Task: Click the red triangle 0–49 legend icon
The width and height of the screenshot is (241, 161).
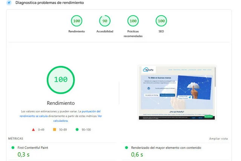Action: pyautogui.click(x=33, y=130)
